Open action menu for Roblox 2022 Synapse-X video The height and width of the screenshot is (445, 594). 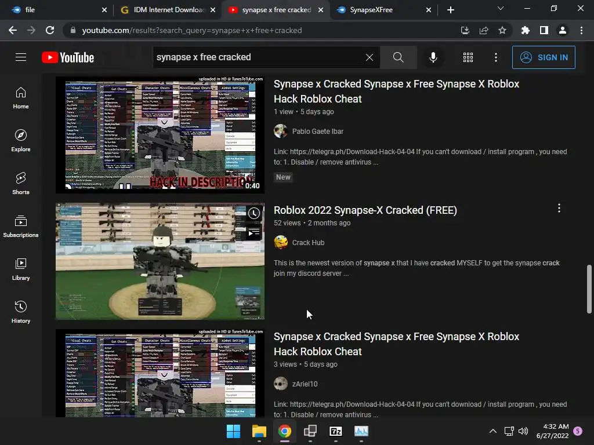[x=559, y=208]
